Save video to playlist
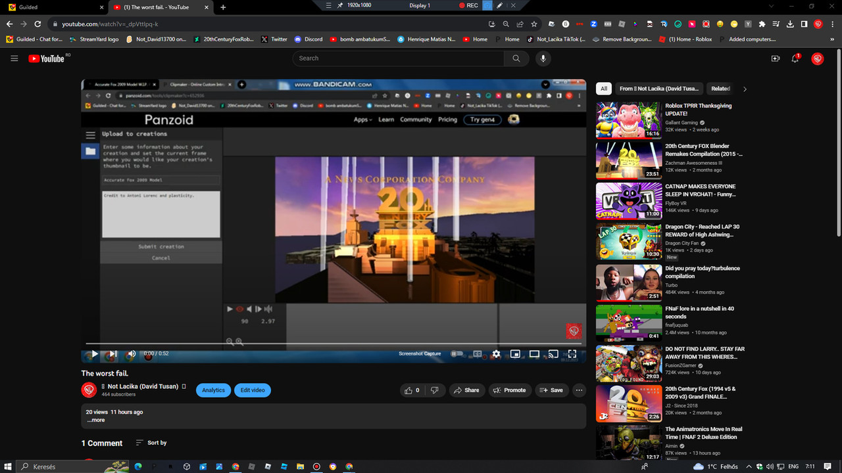This screenshot has width=842, height=473. (x=551, y=390)
